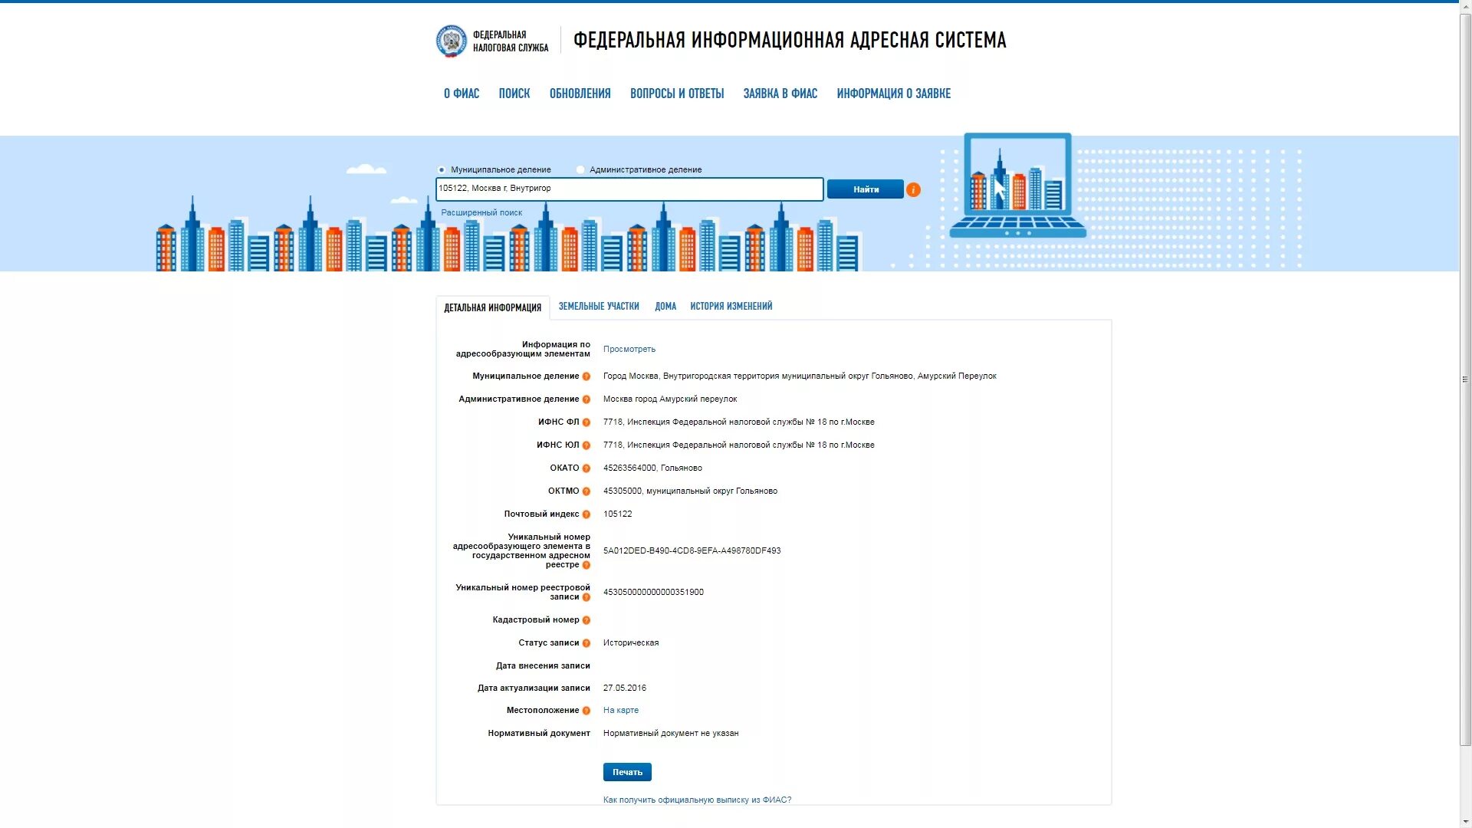Image resolution: width=1472 pixels, height=828 pixels.
Task: Switch to the Земельные участки tab
Action: tap(599, 306)
